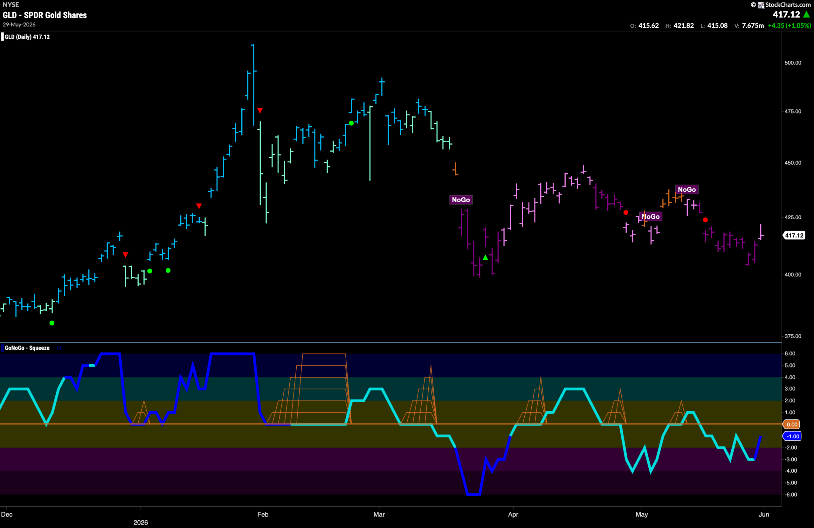
Task: Click the 417.12 price tag on the axis
Action: coord(794,235)
